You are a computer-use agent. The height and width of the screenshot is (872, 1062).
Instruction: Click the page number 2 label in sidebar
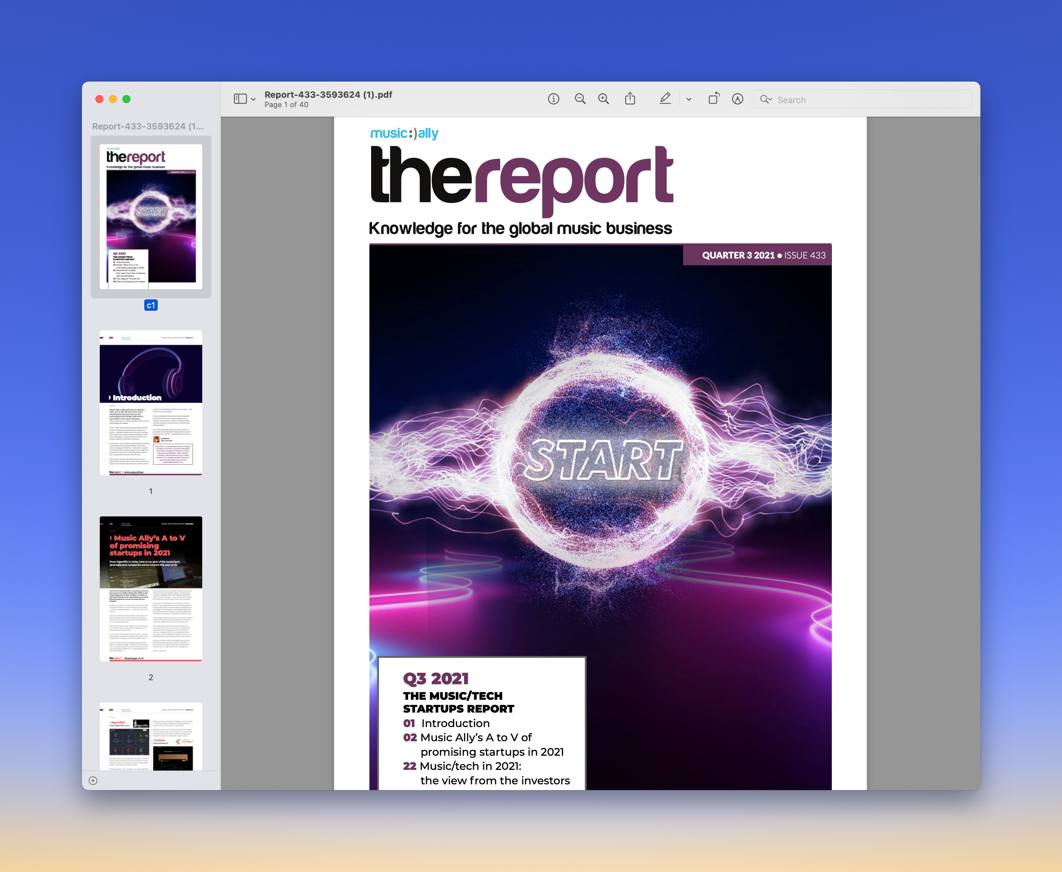(x=151, y=677)
